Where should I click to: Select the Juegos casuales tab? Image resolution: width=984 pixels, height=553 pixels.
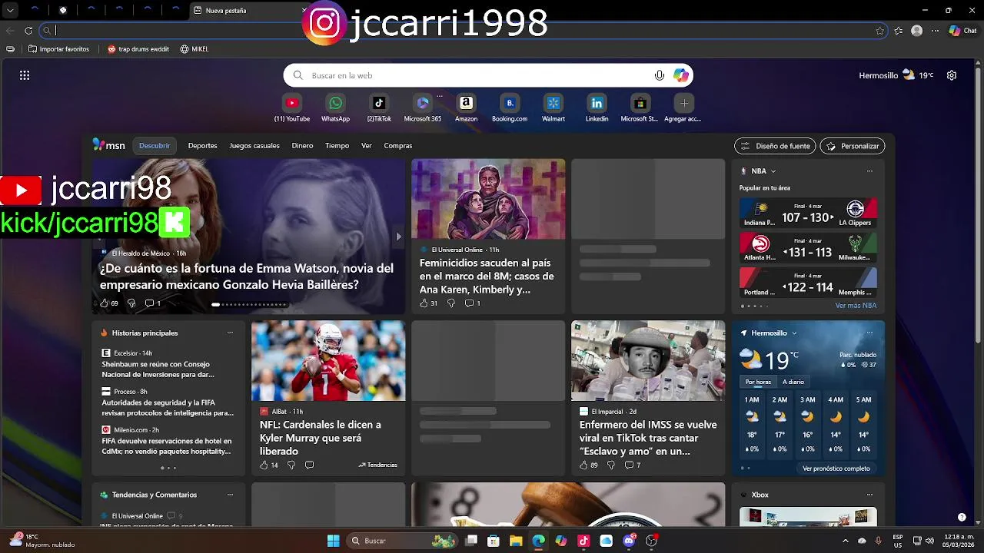[x=254, y=146]
